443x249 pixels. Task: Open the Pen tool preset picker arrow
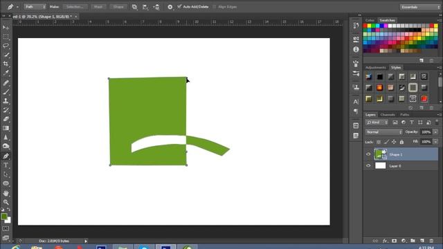click(x=17, y=7)
